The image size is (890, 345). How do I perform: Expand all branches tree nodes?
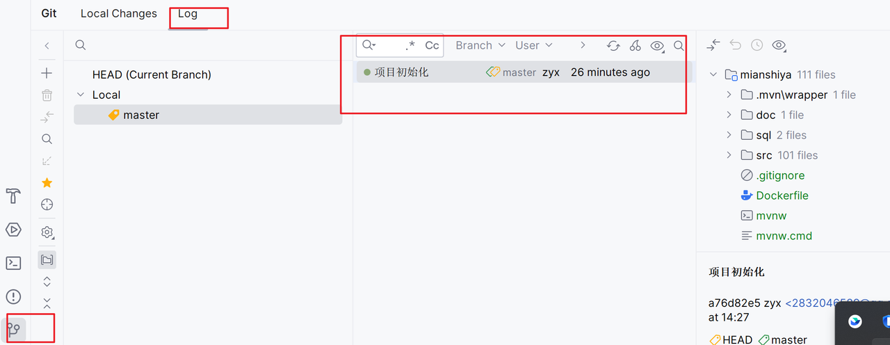click(x=47, y=282)
